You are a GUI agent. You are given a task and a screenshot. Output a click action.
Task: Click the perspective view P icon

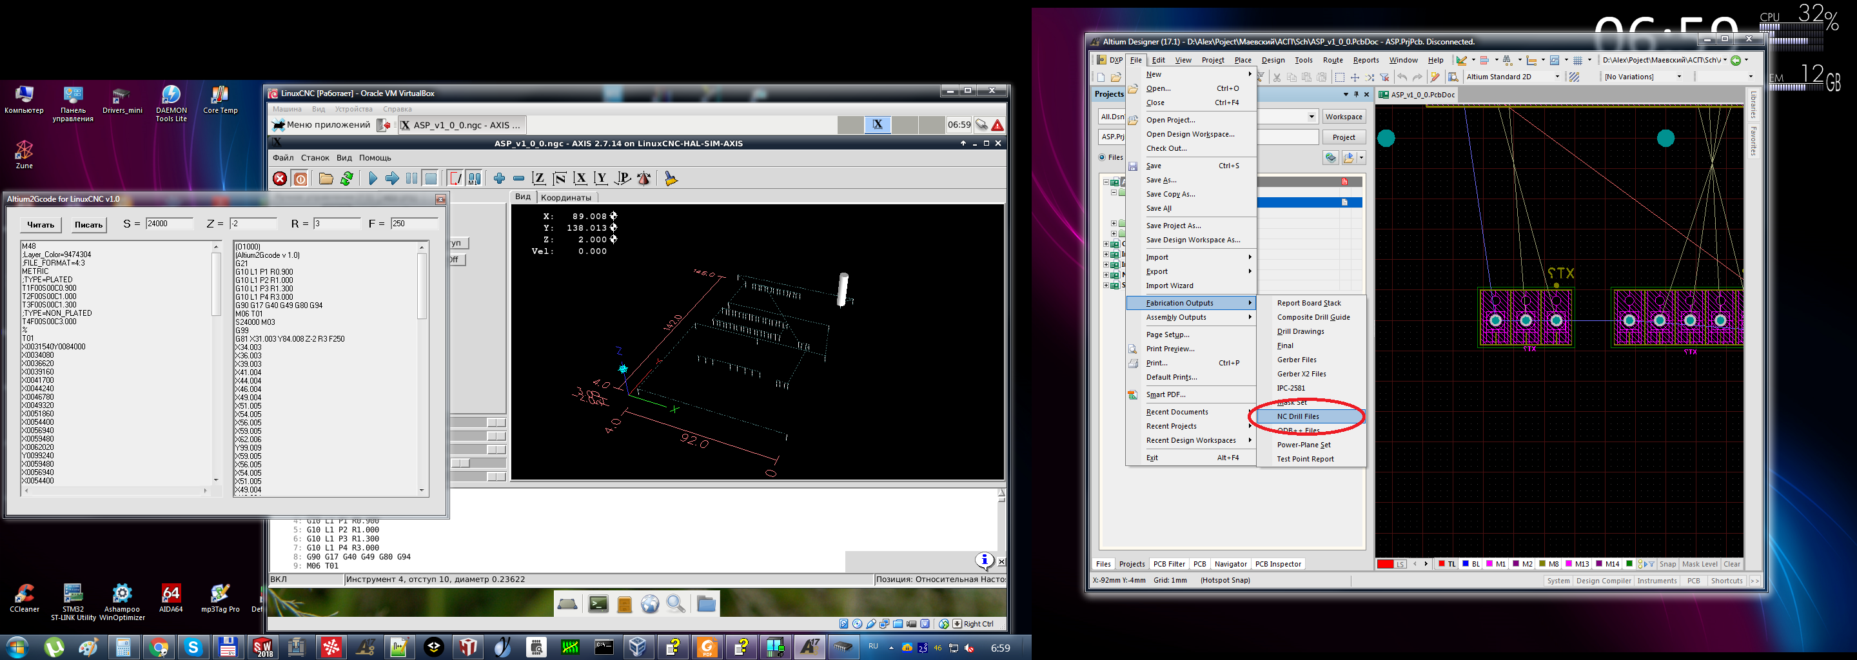coord(623,179)
